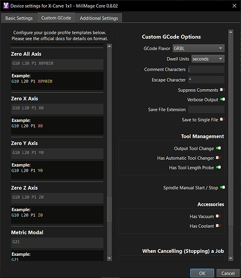Click the templates list scroll-up arrow
The image size is (241, 278).
point(109,46)
